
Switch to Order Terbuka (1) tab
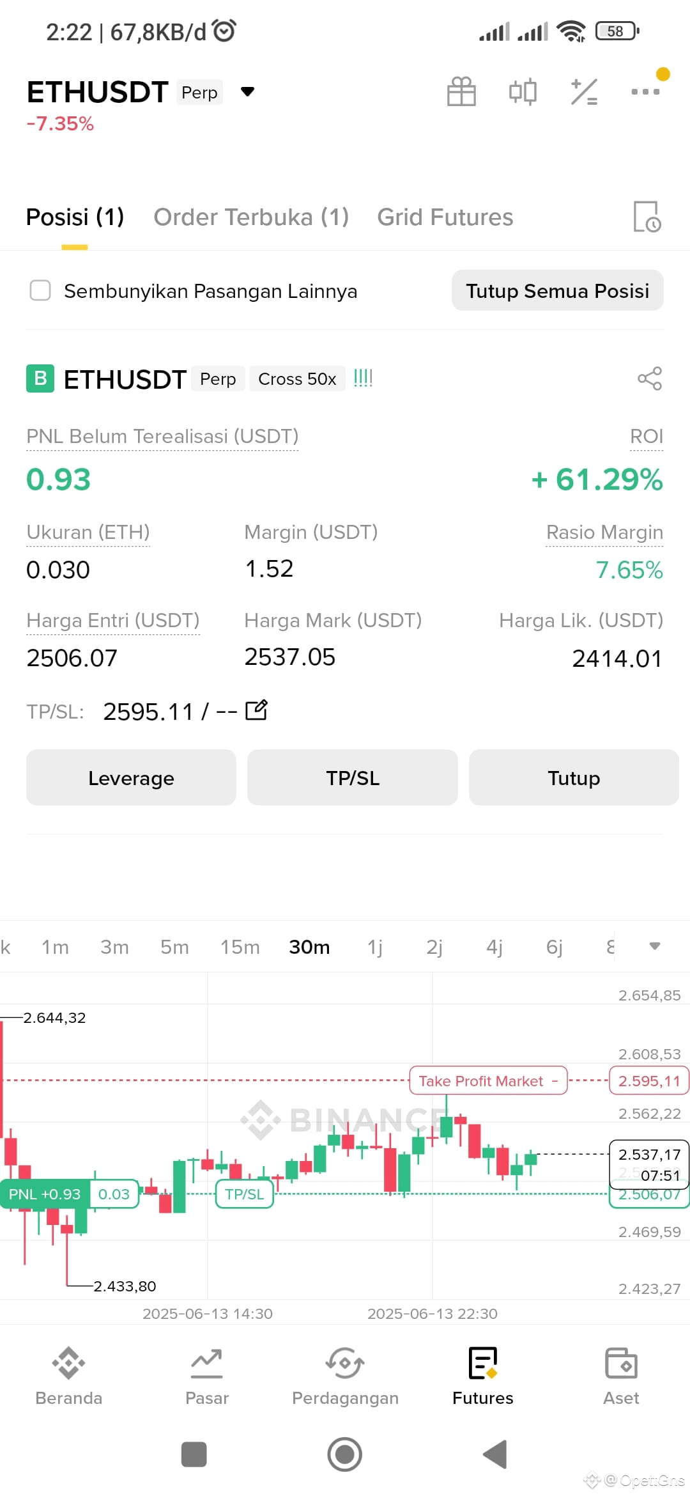[251, 217]
